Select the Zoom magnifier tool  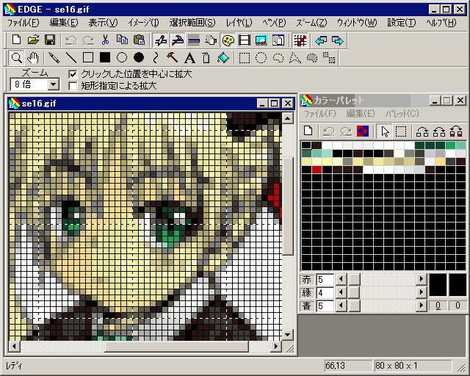click(16, 58)
